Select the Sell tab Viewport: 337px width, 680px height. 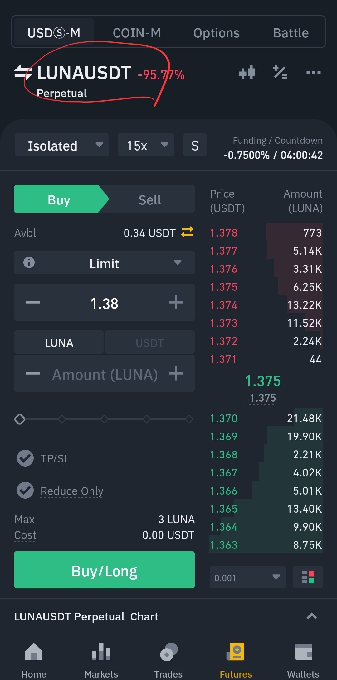pos(150,200)
